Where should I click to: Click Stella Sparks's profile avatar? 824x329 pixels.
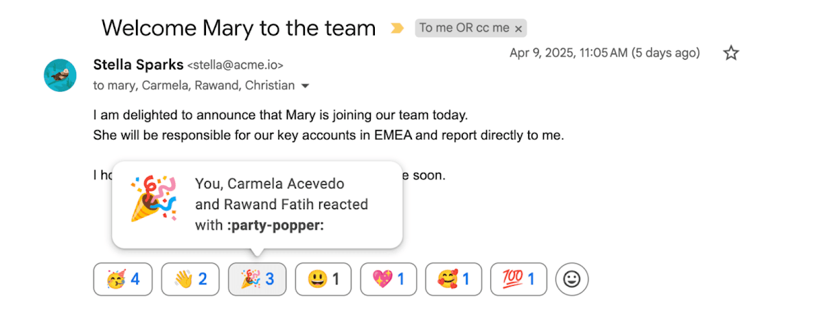[x=60, y=75]
